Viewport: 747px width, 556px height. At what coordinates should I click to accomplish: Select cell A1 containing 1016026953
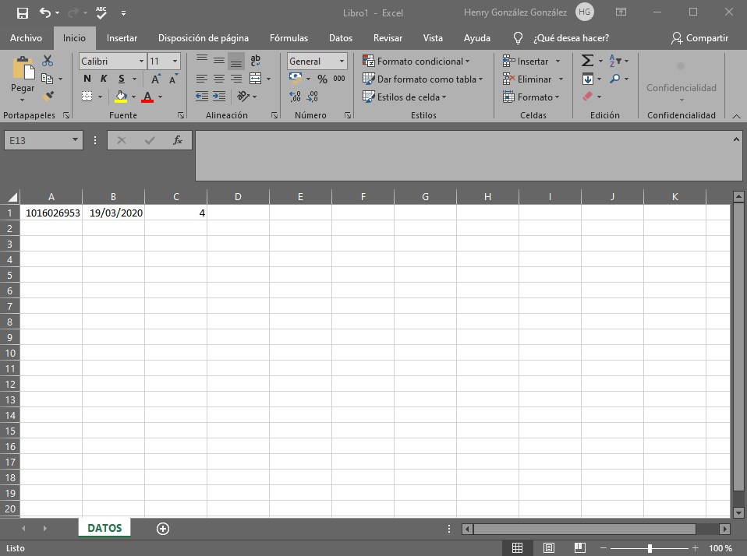(51, 213)
